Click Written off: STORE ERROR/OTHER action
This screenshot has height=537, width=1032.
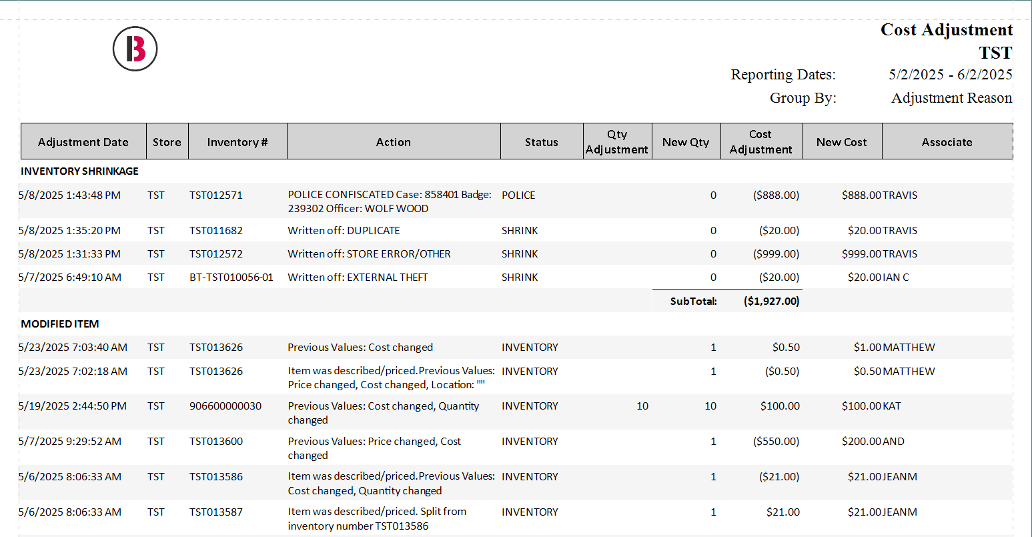click(x=369, y=253)
